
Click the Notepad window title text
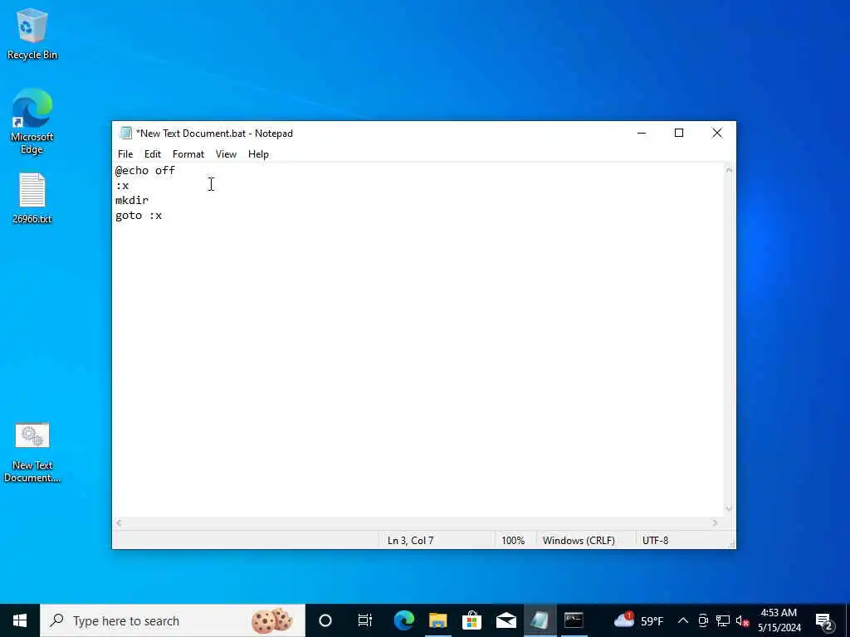[214, 134]
